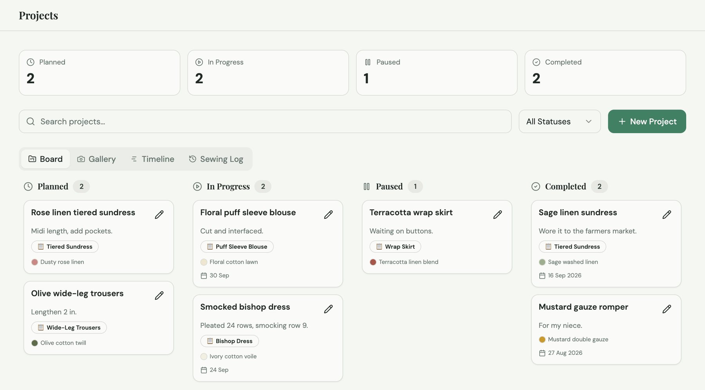Click the Olive cotton twill color dot
705x390 pixels.
(x=34, y=343)
